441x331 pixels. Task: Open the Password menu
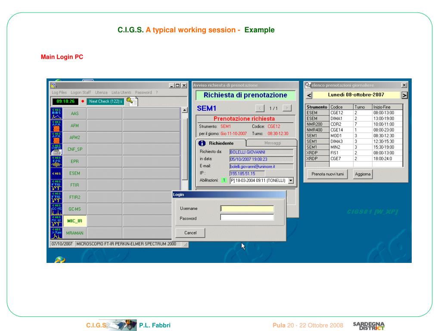[x=143, y=92]
